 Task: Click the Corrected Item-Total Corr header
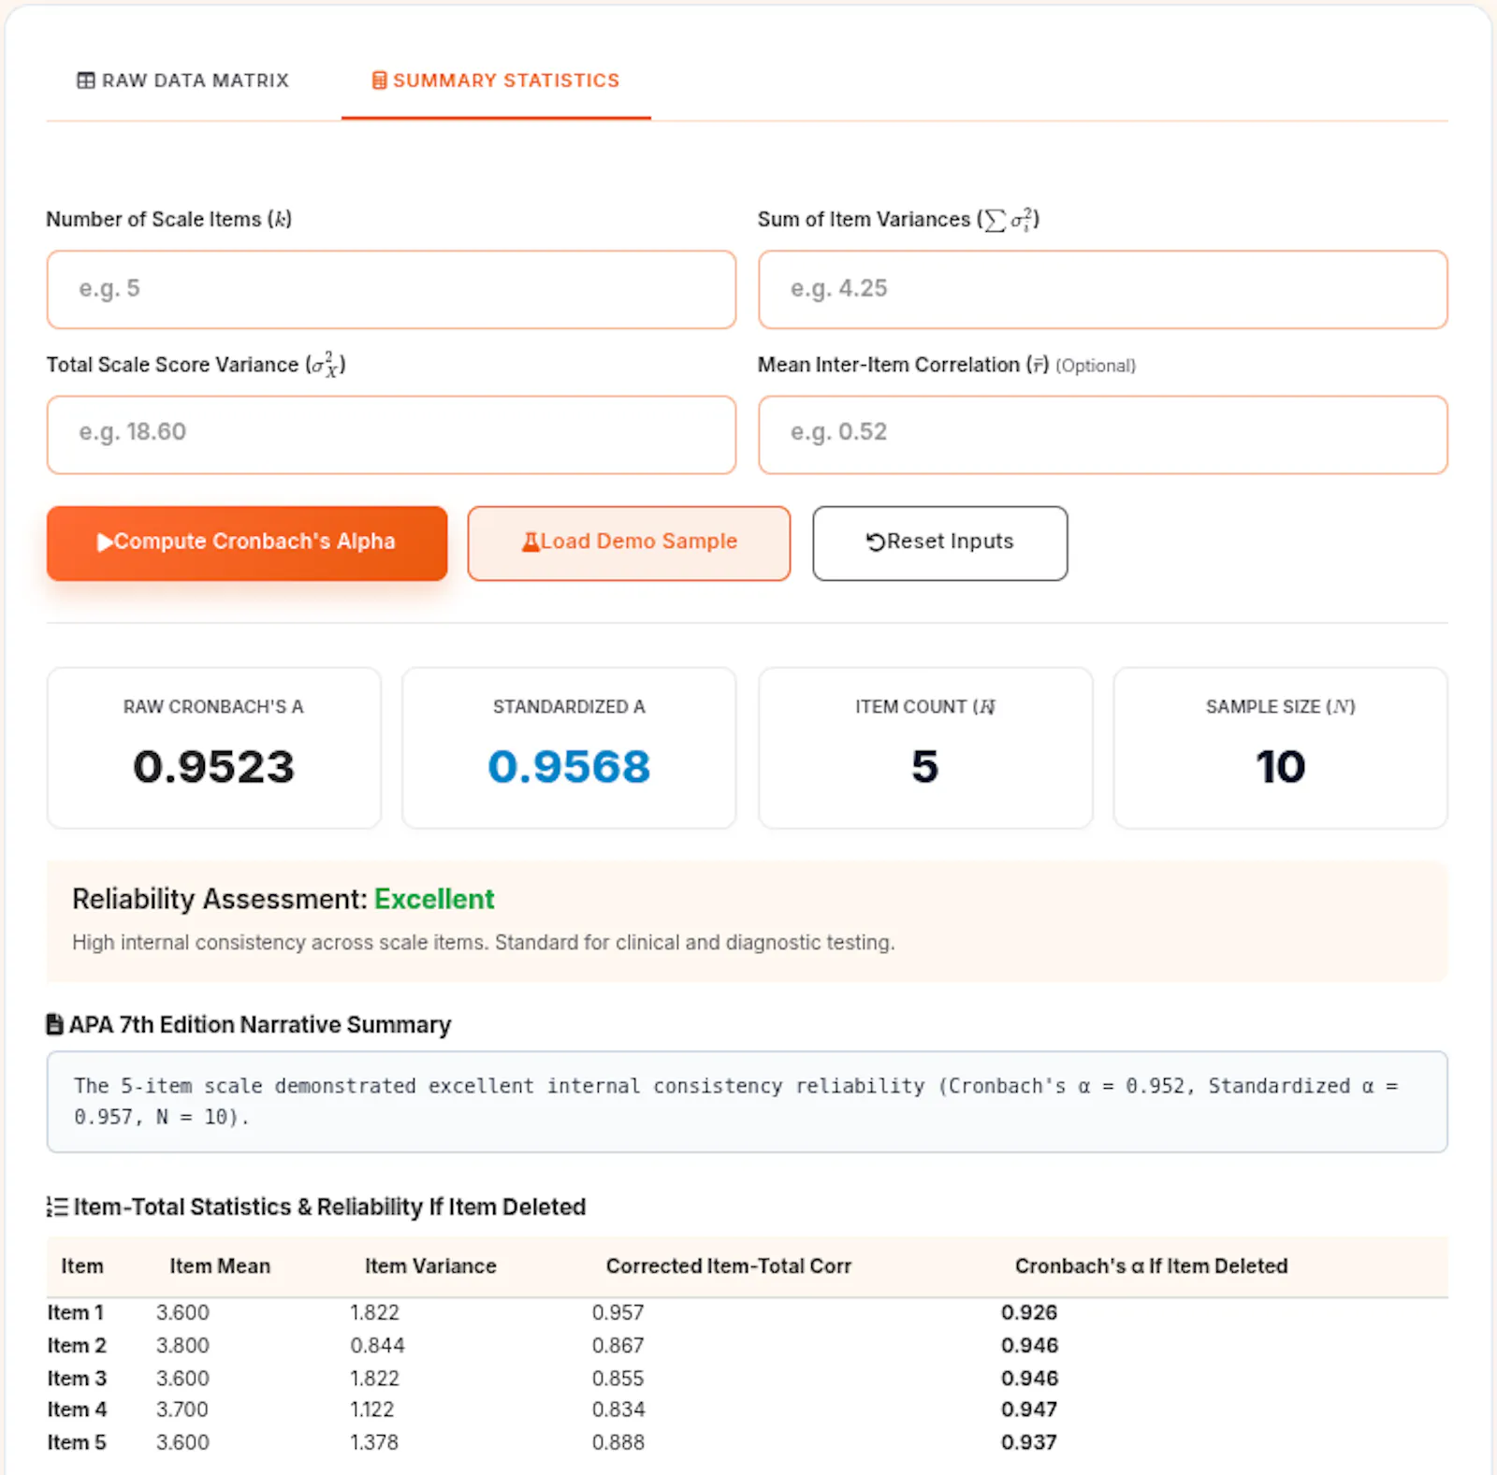(x=729, y=1265)
